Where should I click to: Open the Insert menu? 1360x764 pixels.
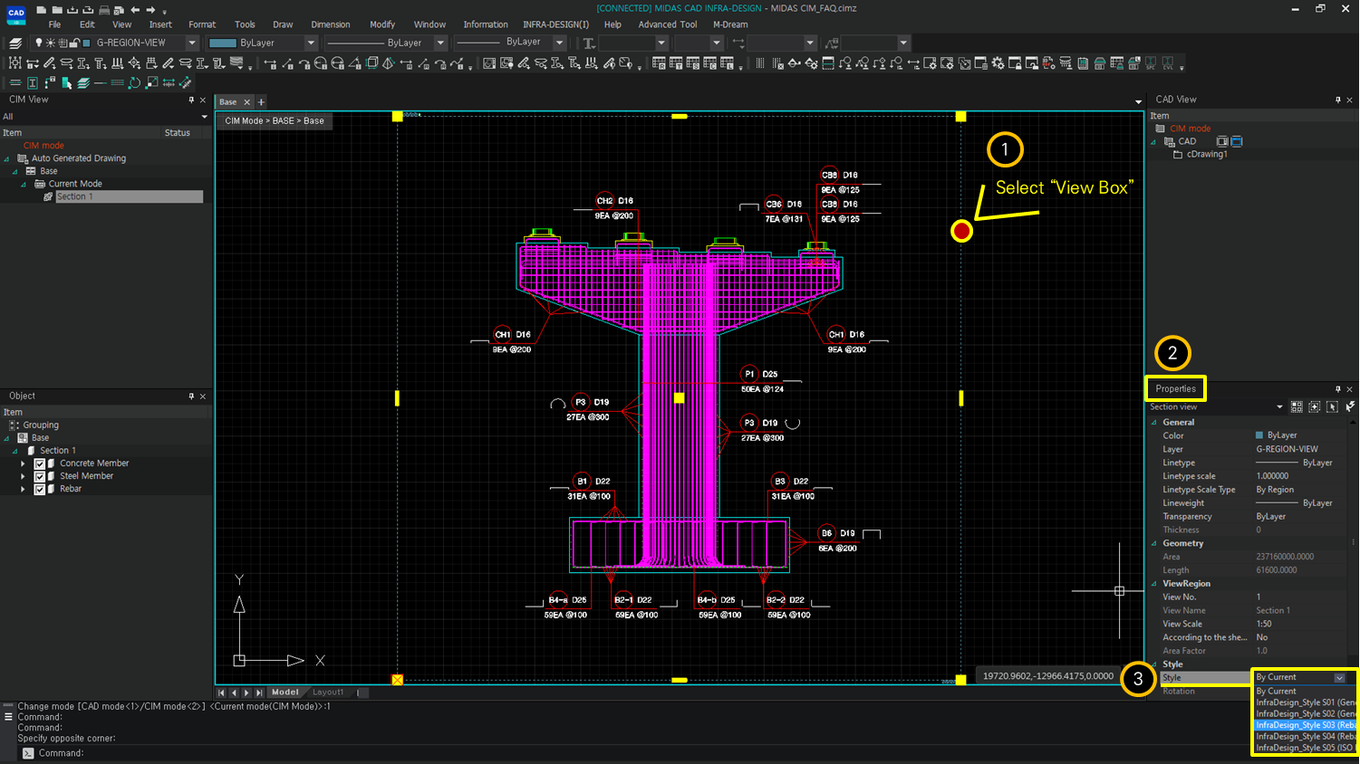(159, 24)
